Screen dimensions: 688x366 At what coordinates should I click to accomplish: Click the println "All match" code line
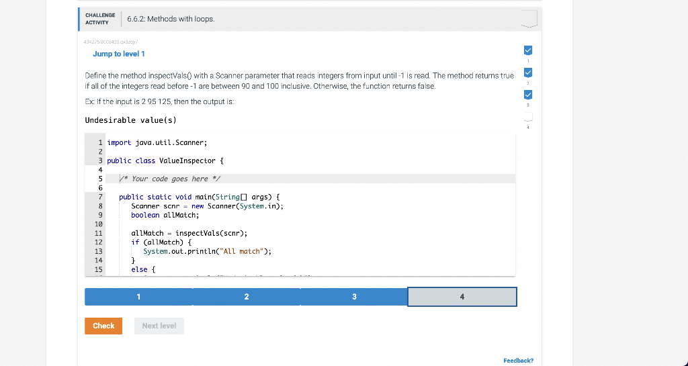pyautogui.click(x=208, y=252)
